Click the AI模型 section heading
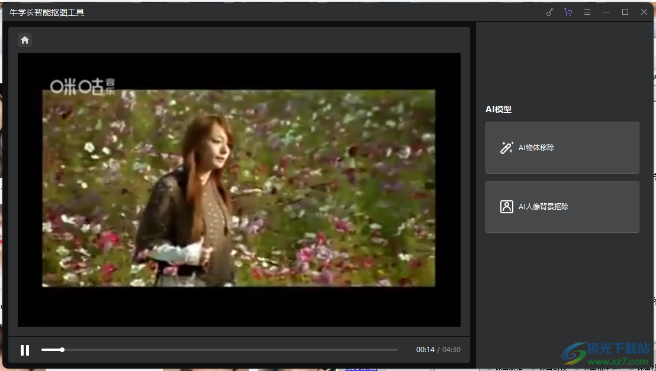656x371 pixels. coord(499,109)
